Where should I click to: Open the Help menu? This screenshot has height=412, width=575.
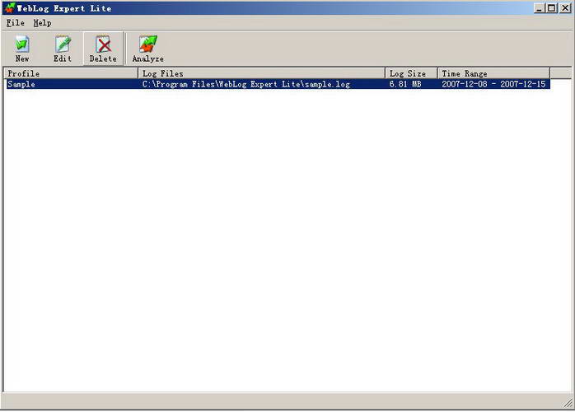43,23
